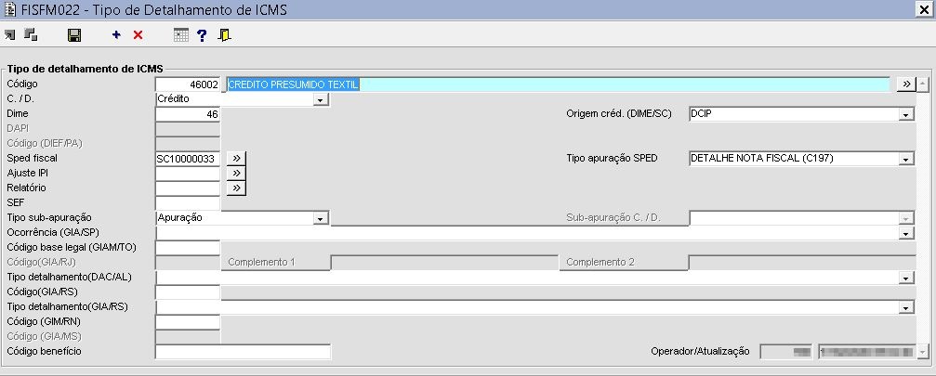Image resolution: width=936 pixels, height=376 pixels.
Task: Open the C. / D. Crédito dropdown
Action: coord(322,99)
